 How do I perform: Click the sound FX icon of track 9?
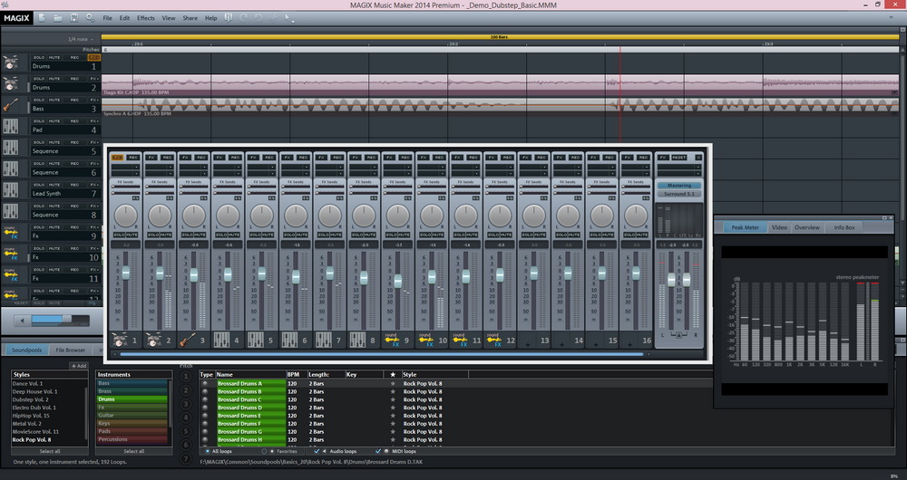coord(10,232)
